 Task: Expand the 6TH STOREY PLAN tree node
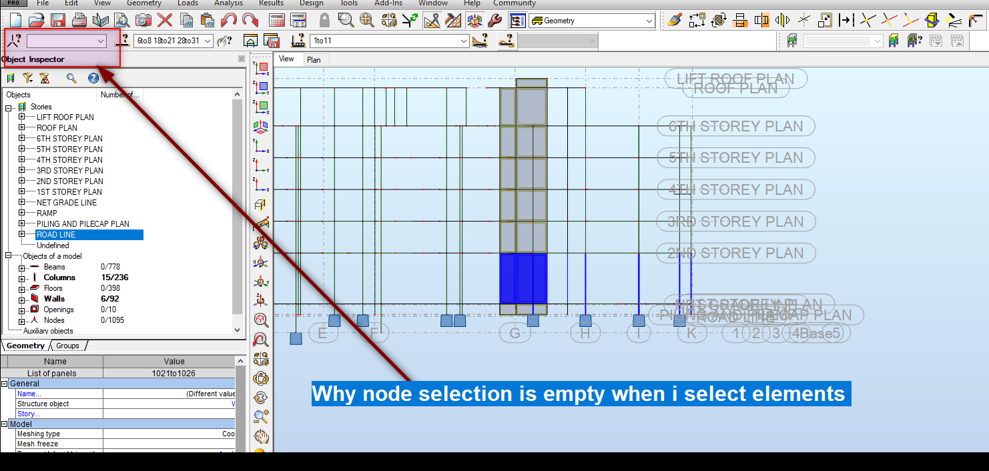[23, 138]
